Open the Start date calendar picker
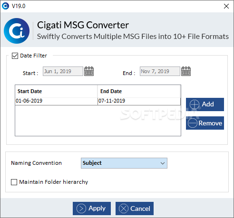 (89, 71)
